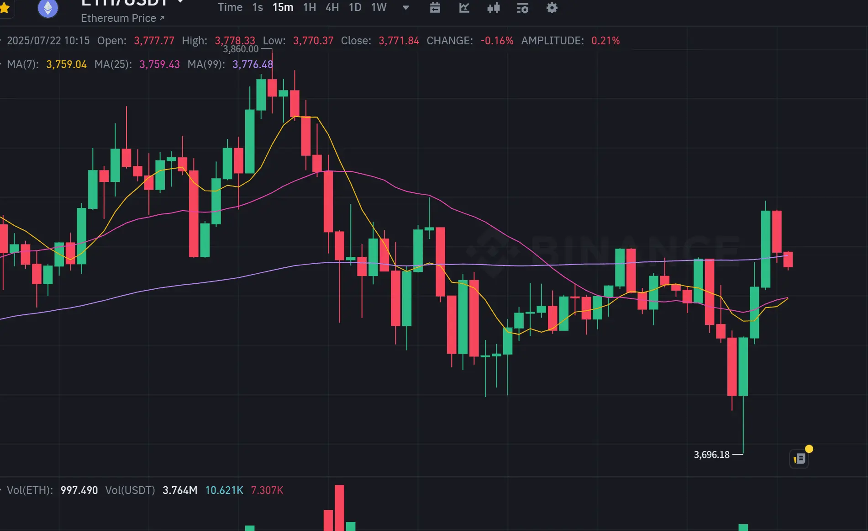Open chart settings gear
This screenshot has width=868, height=531.
click(x=552, y=8)
